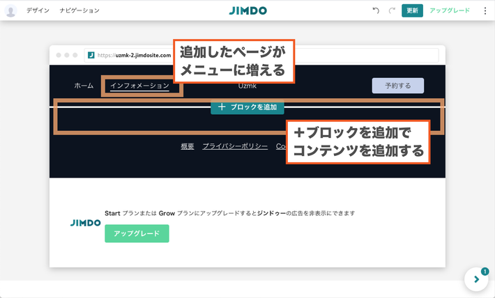Undo the last change
Image resolution: width=495 pixels, height=298 pixels.
point(376,10)
